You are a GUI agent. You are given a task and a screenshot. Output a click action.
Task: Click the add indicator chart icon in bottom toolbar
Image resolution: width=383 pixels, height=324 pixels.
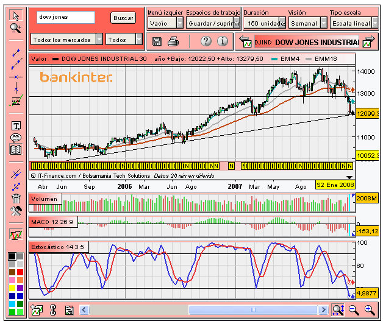click(x=37, y=310)
